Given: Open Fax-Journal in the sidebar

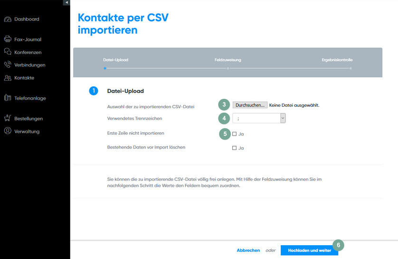Looking at the screenshot, I should [x=28, y=39].
